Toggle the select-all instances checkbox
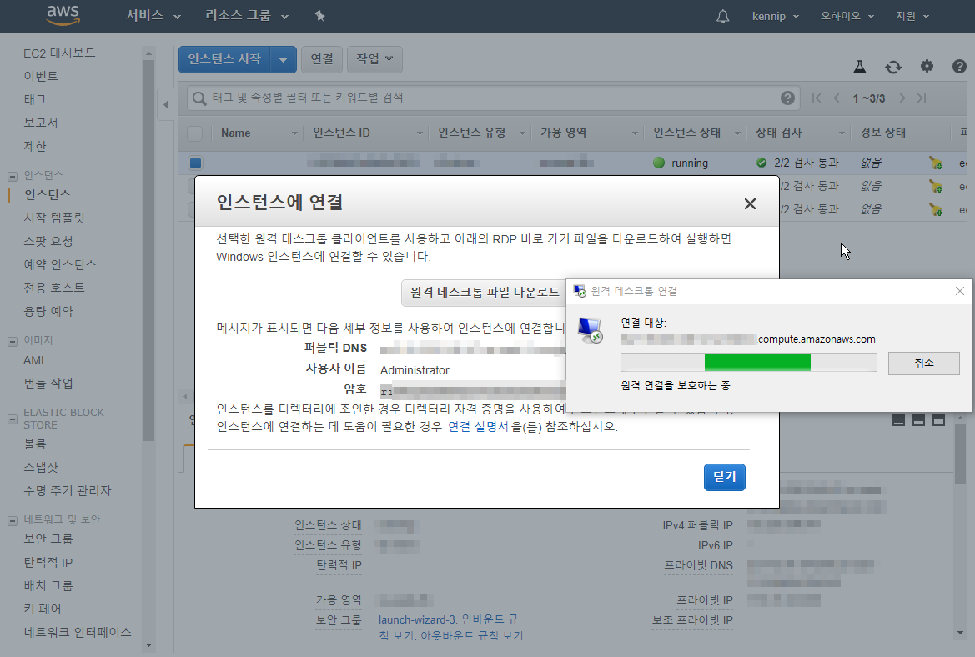This screenshot has height=657, width=975. pos(195,133)
